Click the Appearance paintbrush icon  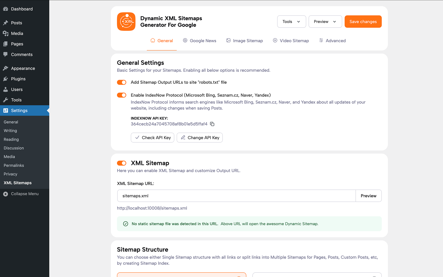coord(6,68)
